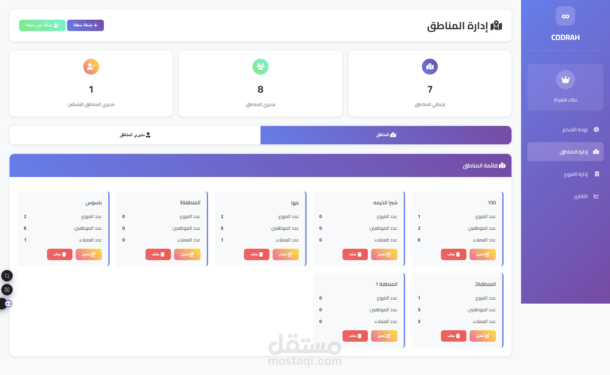Click the region managers group icon
610x375 pixels.
point(260,67)
